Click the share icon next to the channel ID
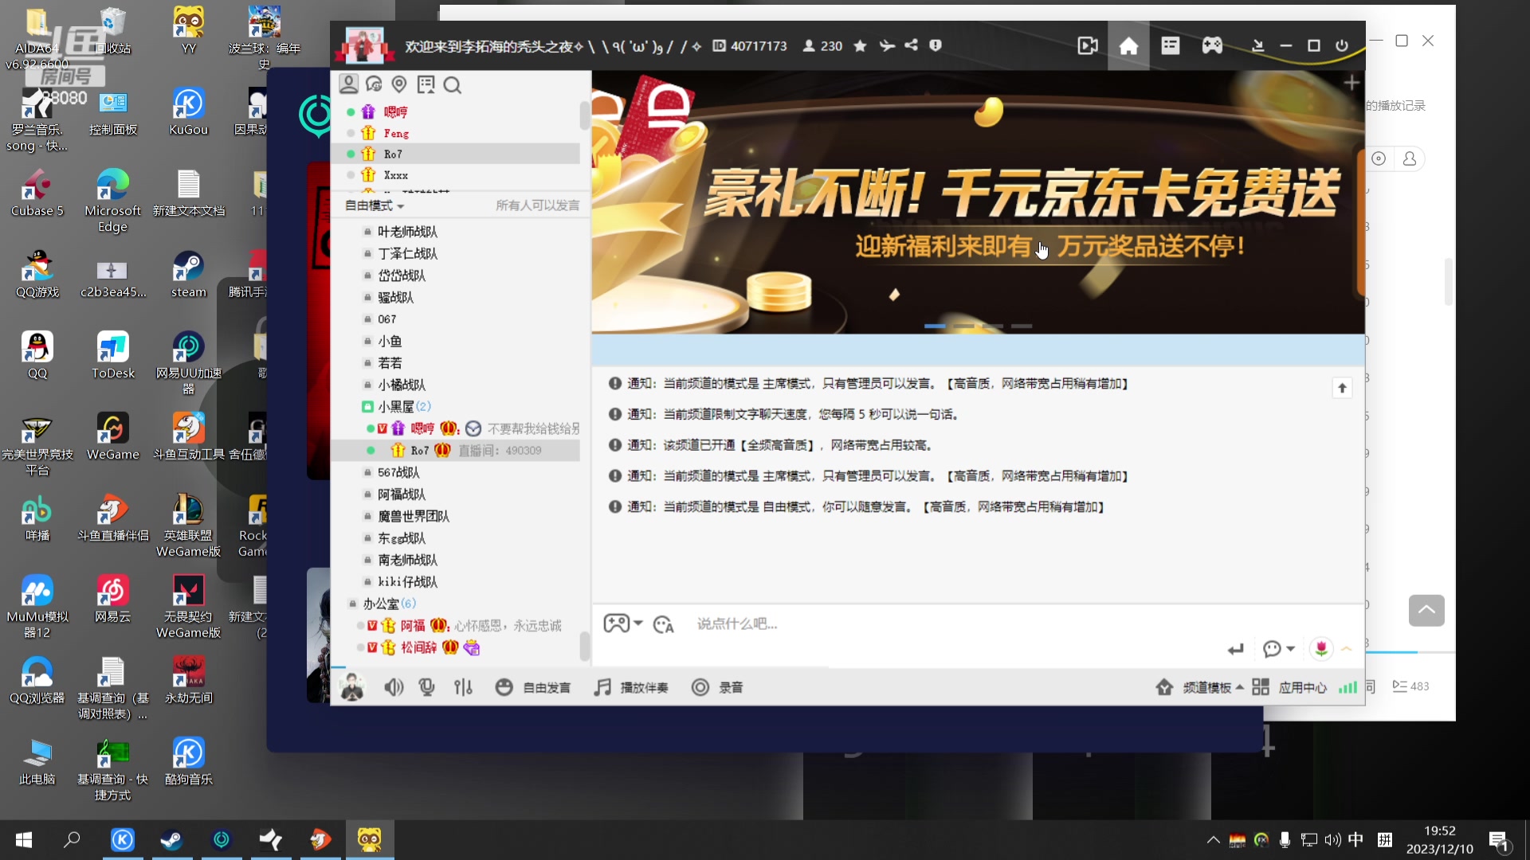The height and width of the screenshot is (860, 1530). (x=912, y=45)
